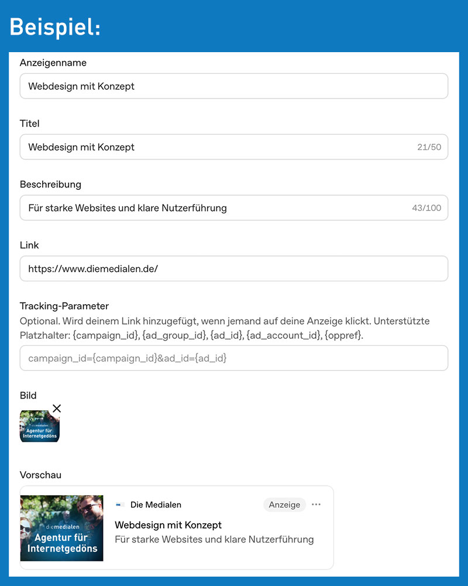Click the 43/100 character counter
The width and height of the screenshot is (468, 586).
(426, 208)
